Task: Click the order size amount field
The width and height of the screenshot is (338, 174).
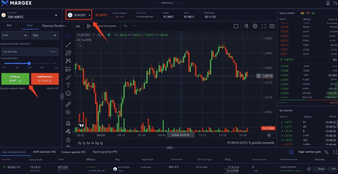Action: pyautogui.click(x=30, y=51)
